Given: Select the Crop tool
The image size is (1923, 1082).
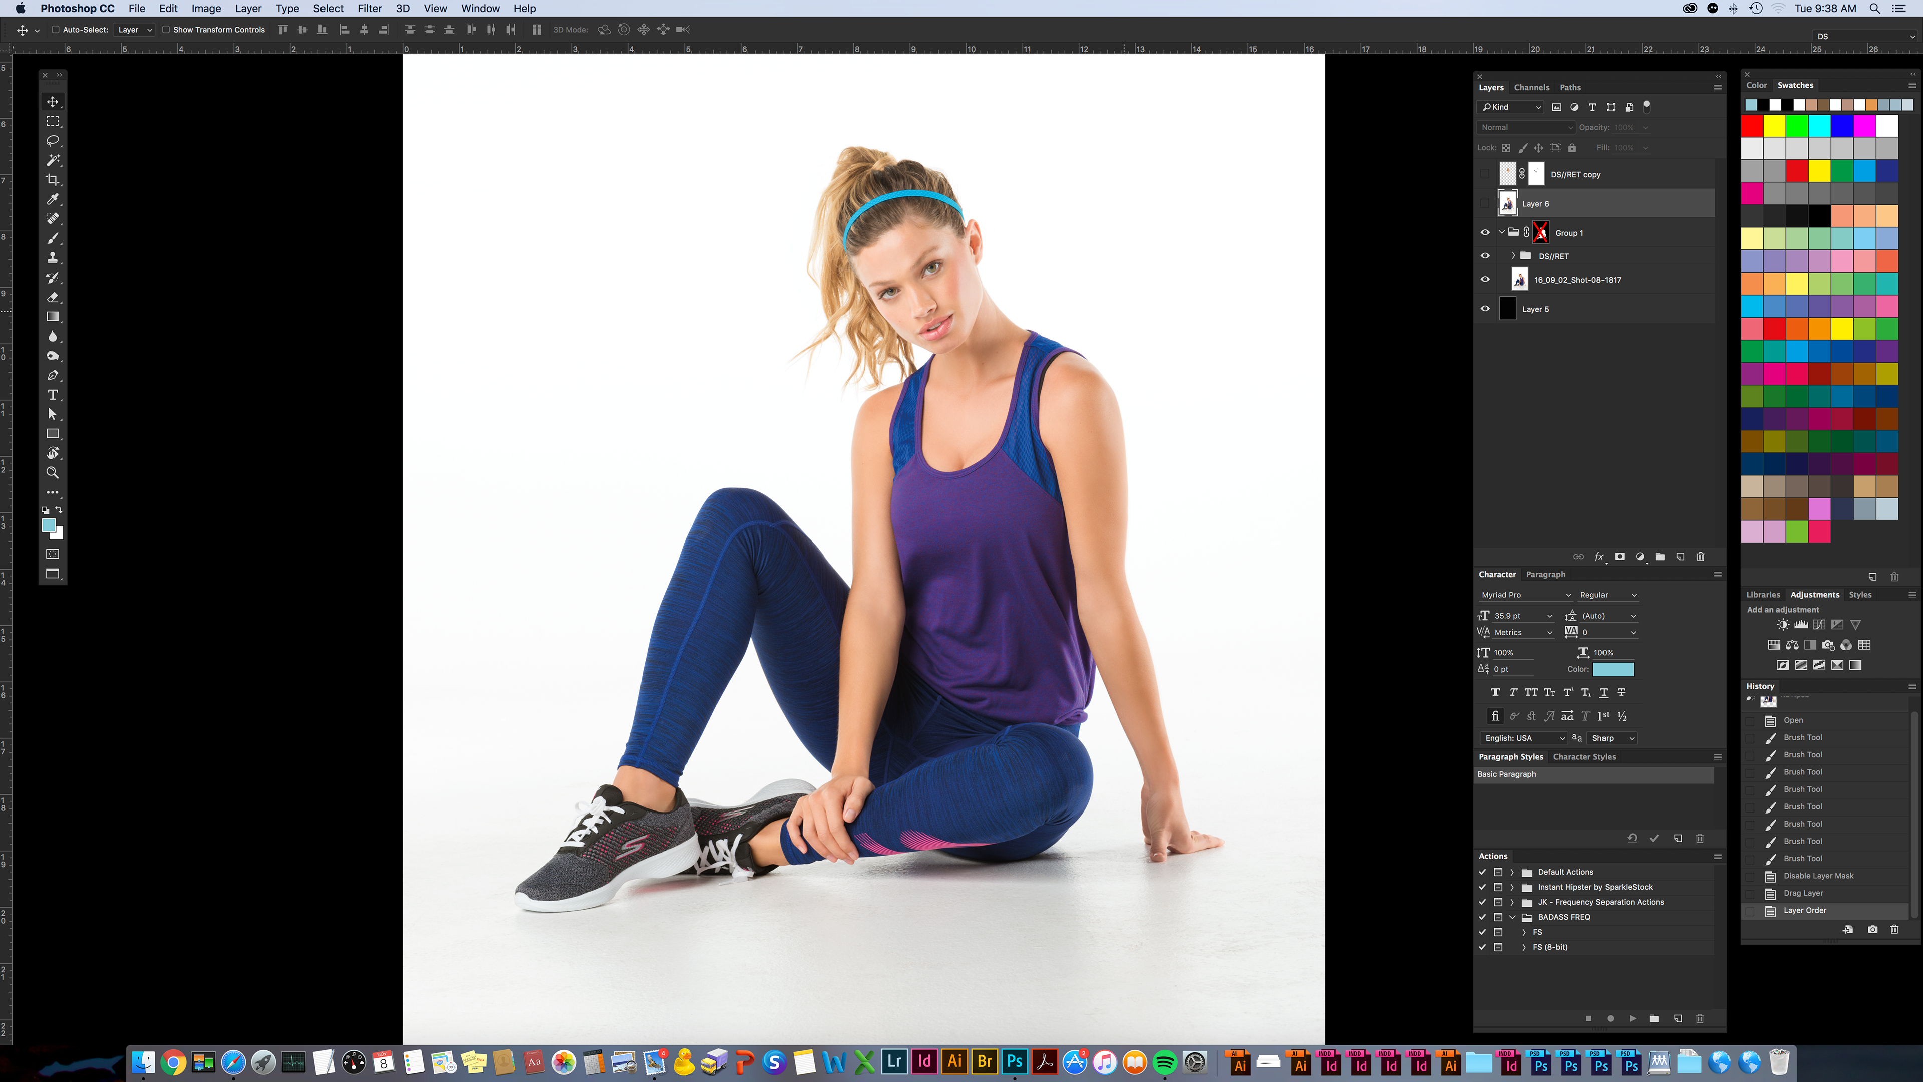Looking at the screenshot, I should coord(52,180).
